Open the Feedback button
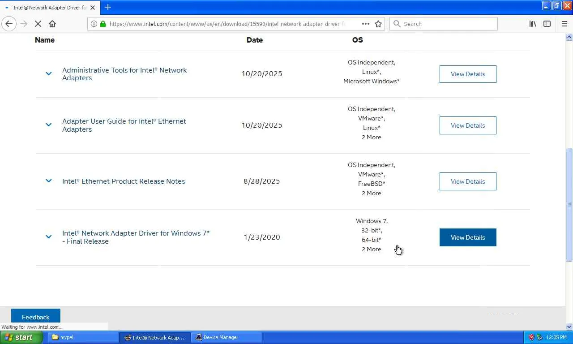This screenshot has height=344, width=573. (x=36, y=316)
